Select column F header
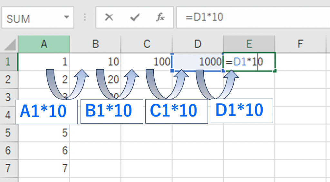 300,44
